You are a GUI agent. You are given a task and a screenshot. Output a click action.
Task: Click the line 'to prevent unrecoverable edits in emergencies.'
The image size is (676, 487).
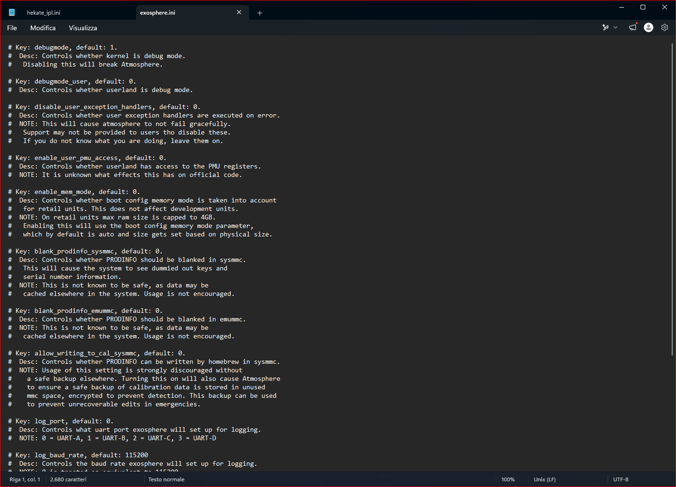tap(104, 404)
